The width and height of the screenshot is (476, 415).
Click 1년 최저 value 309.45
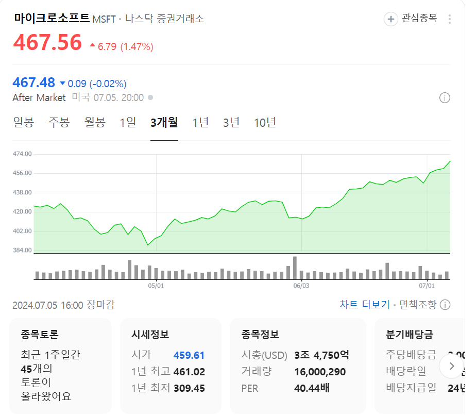click(x=189, y=388)
